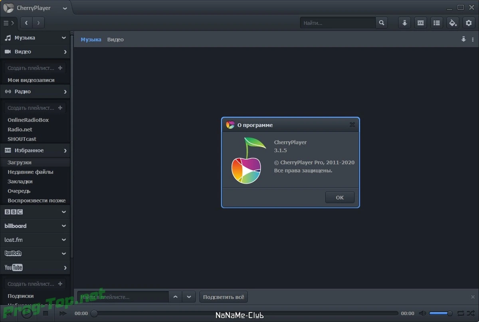Select Воспроизвести позже in sidebar
This screenshot has height=322, width=479.
point(37,201)
